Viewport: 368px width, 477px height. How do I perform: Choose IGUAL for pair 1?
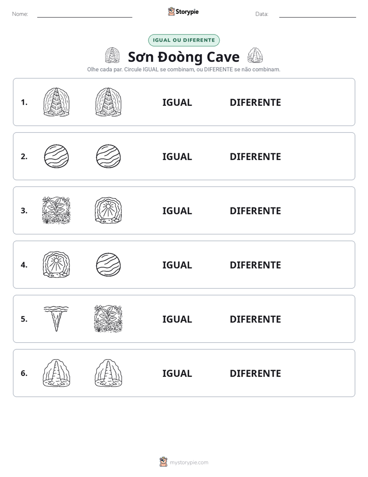[x=177, y=103]
